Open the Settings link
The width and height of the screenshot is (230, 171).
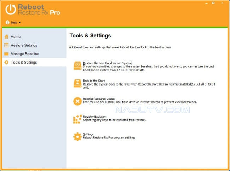(x=88, y=134)
